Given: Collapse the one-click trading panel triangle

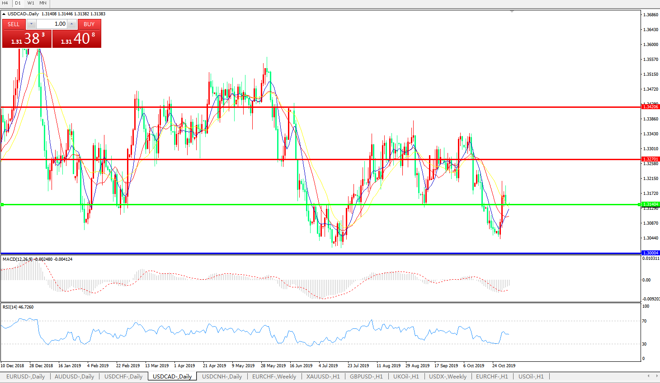Looking at the screenshot, I should [4, 14].
